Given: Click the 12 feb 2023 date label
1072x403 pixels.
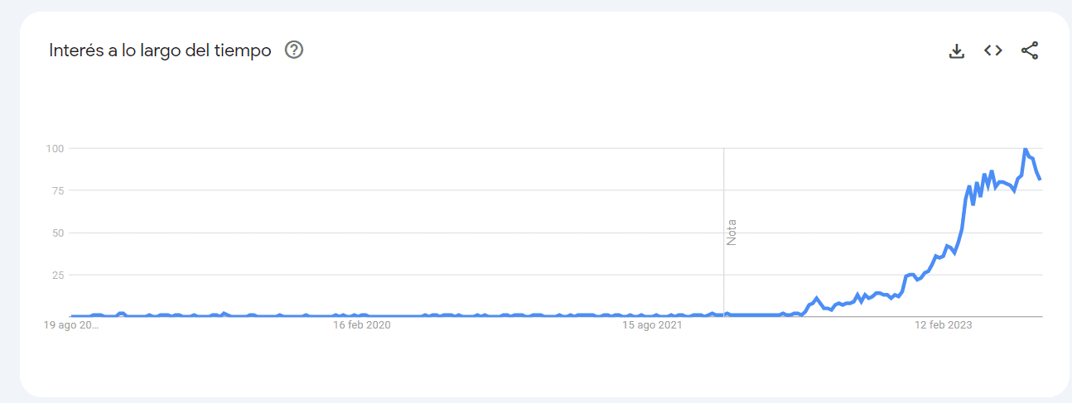Looking at the screenshot, I should click(944, 326).
